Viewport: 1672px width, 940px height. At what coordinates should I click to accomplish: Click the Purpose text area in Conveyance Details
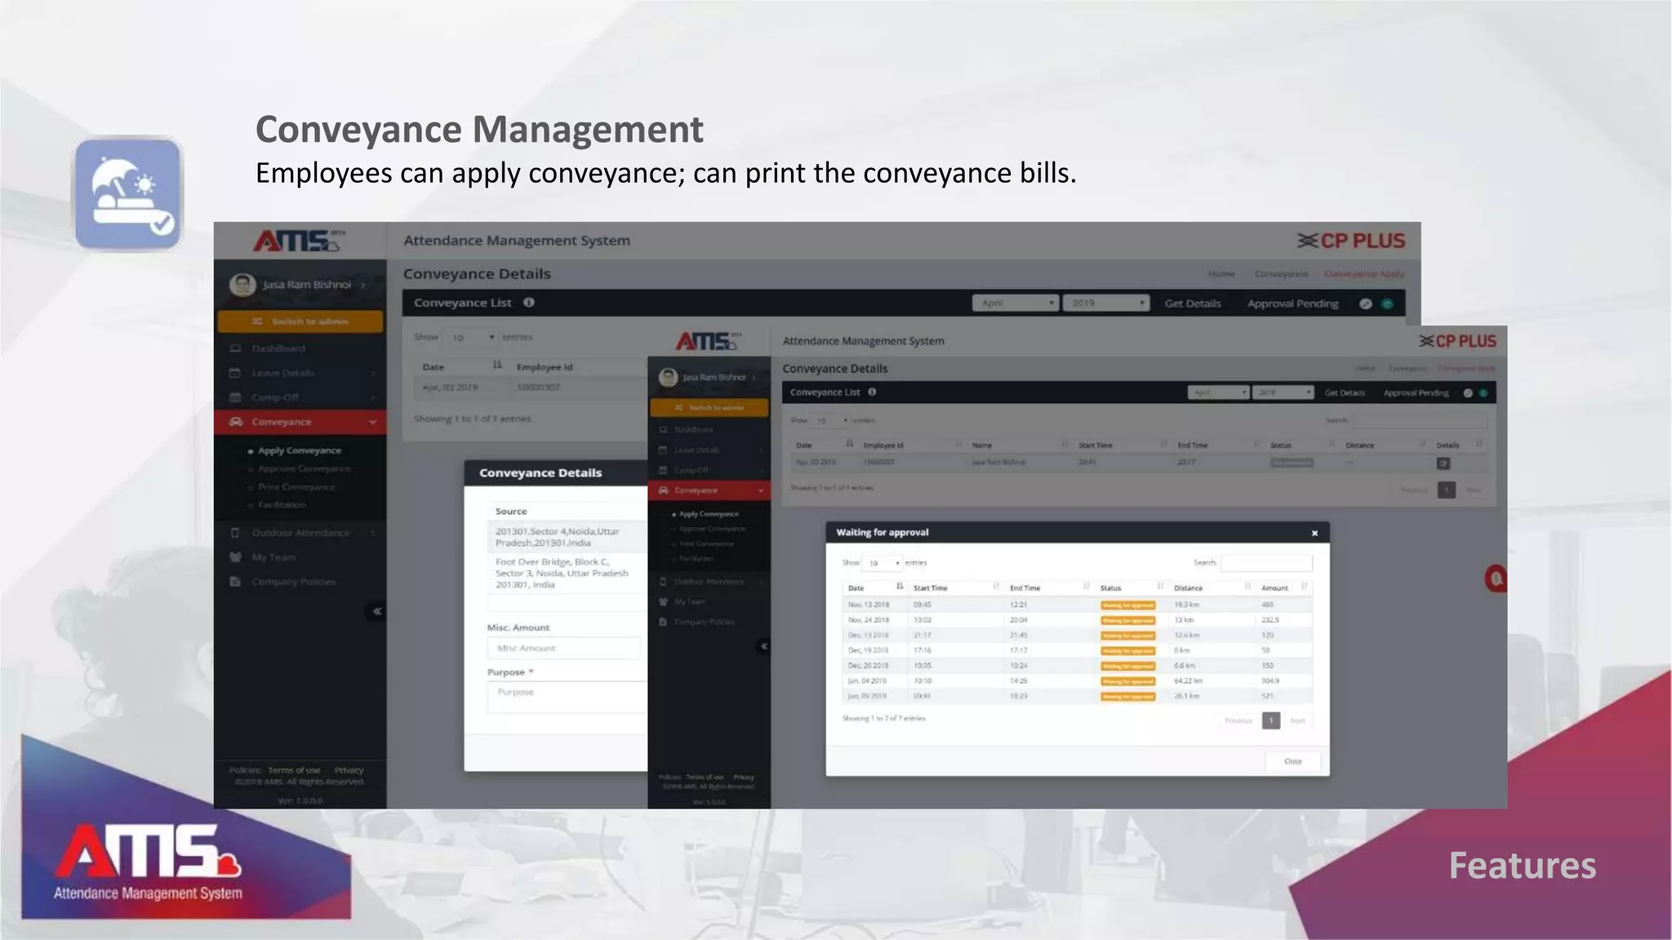(567, 698)
